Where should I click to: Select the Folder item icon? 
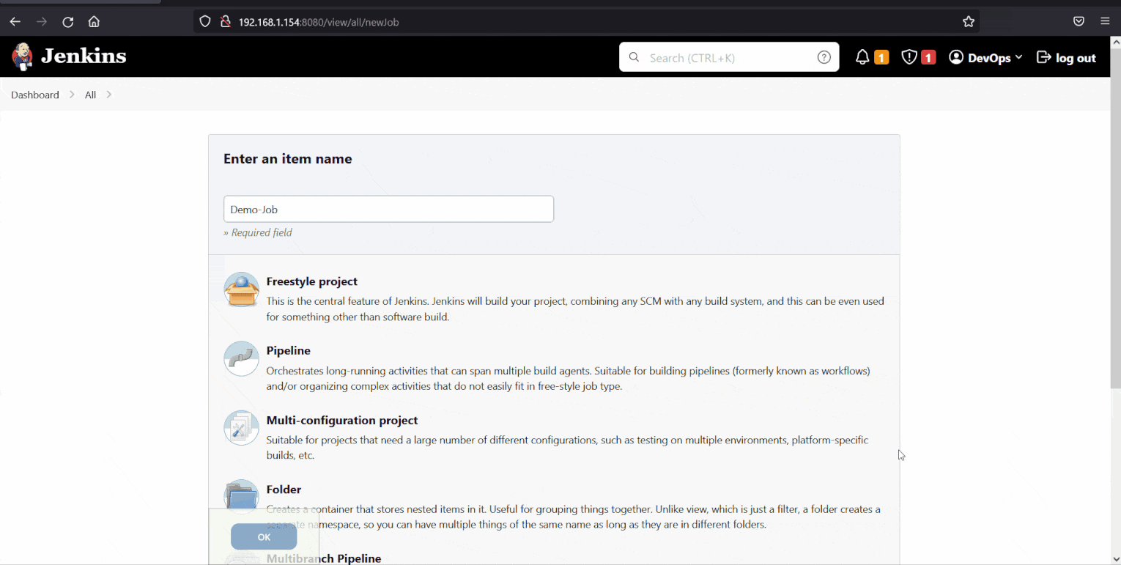241,496
